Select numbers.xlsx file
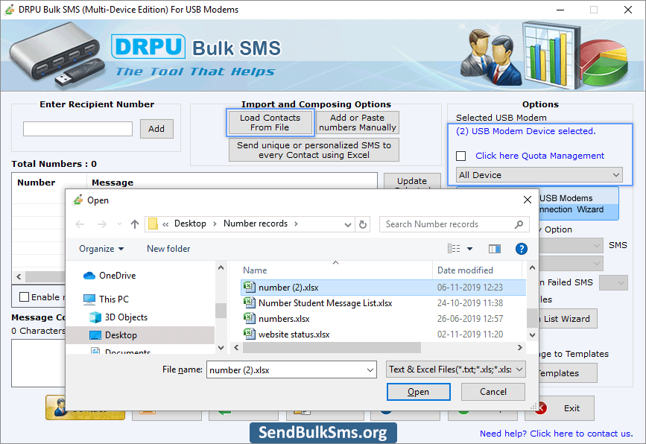The height and width of the screenshot is (444, 646). [x=383, y=318]
